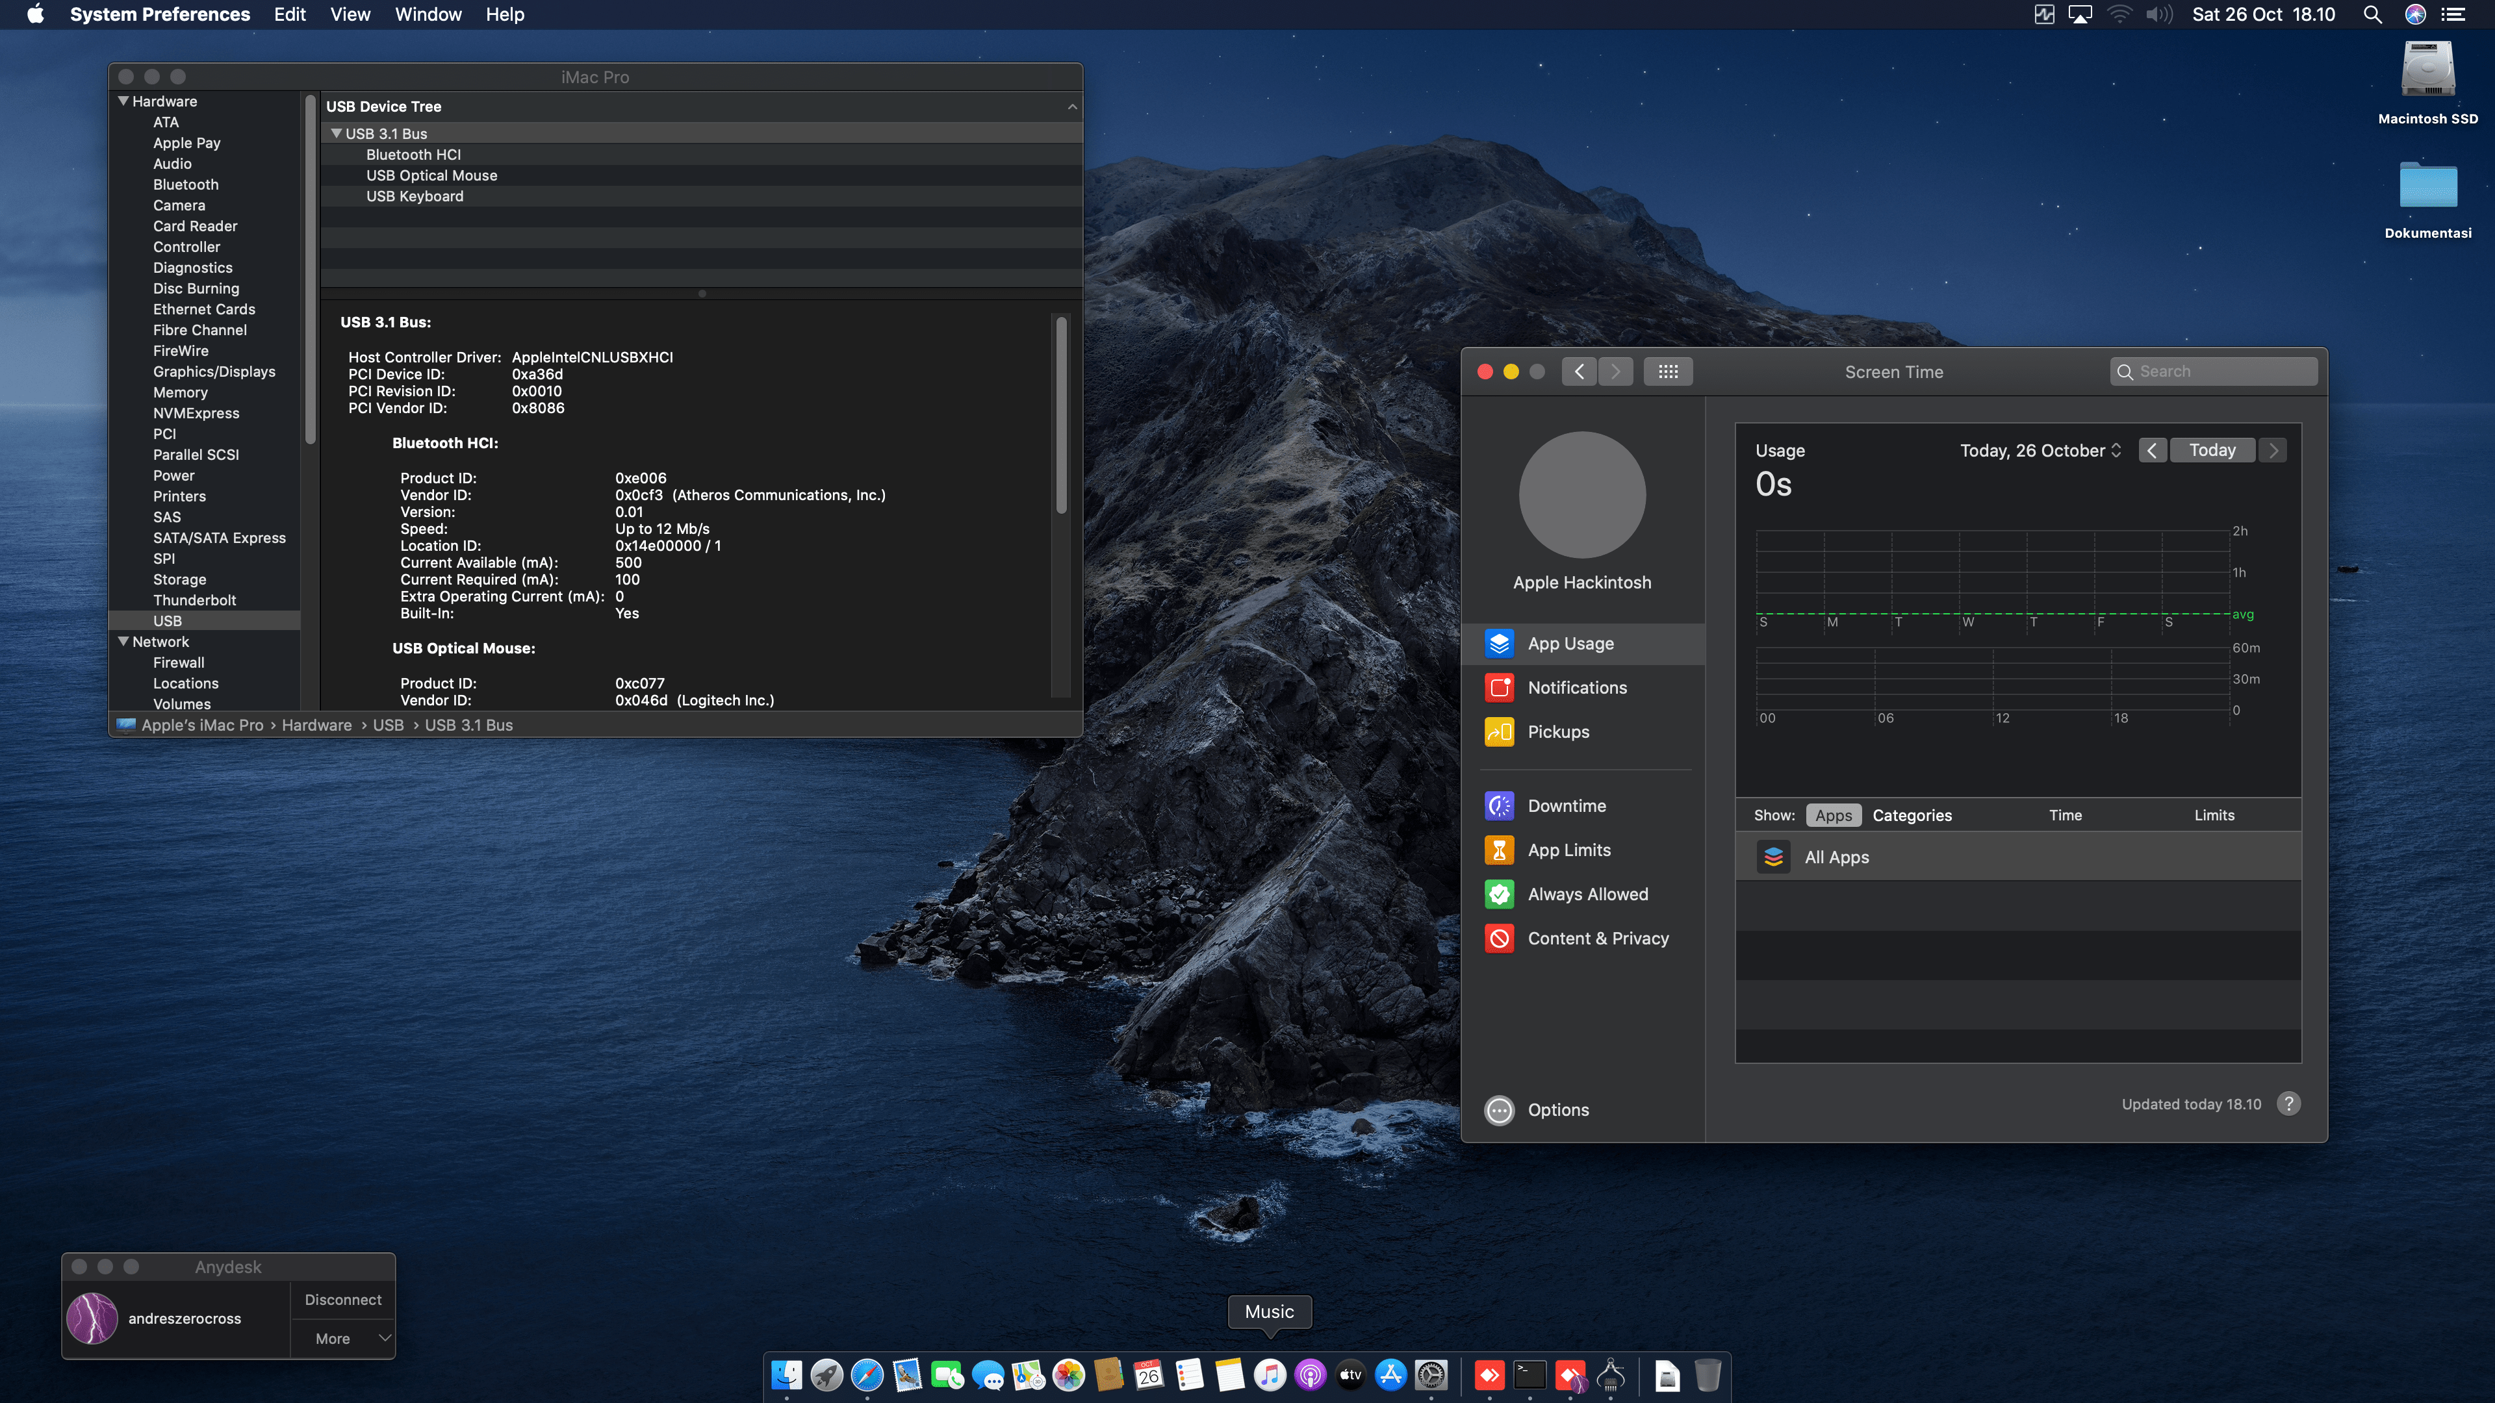This screenshot has width=2495, height=1403.
Task: Select the Always Allowed checkmark icon
Action: point(1500,894)
